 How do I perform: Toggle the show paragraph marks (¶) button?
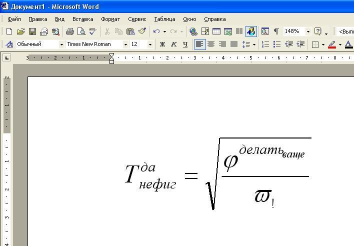(x=276, y=31)
